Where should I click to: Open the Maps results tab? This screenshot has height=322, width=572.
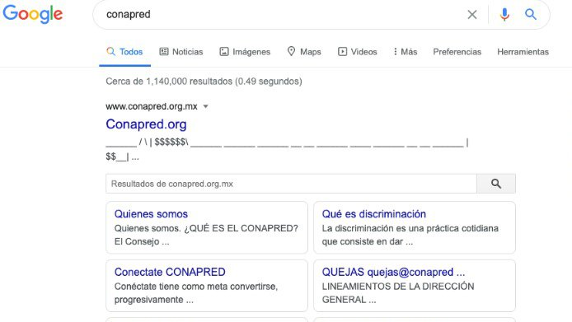coord(304,52)
